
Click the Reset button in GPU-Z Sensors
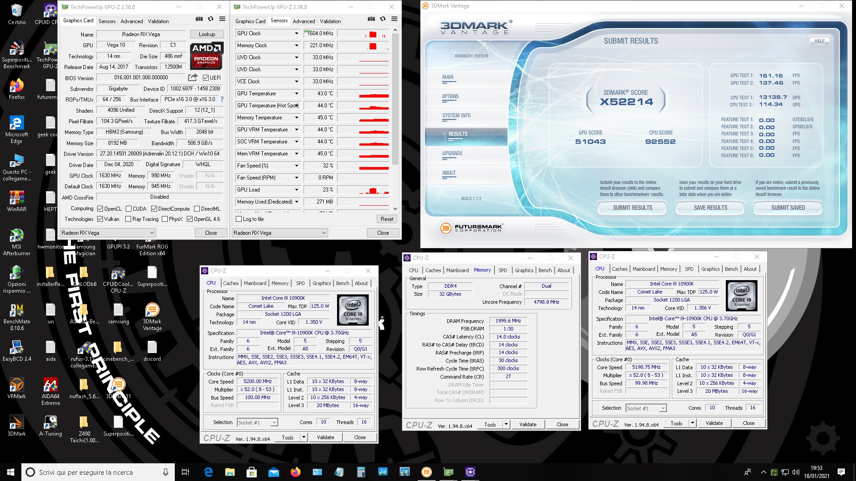coord(387,219)
